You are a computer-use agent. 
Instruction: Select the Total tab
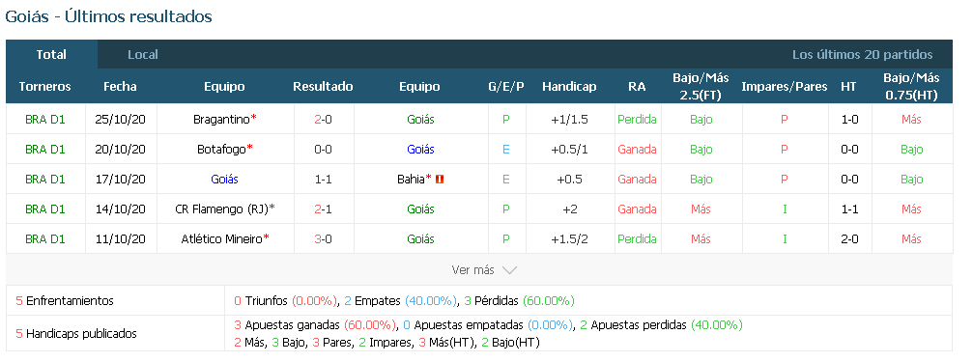tap(51, 55)
